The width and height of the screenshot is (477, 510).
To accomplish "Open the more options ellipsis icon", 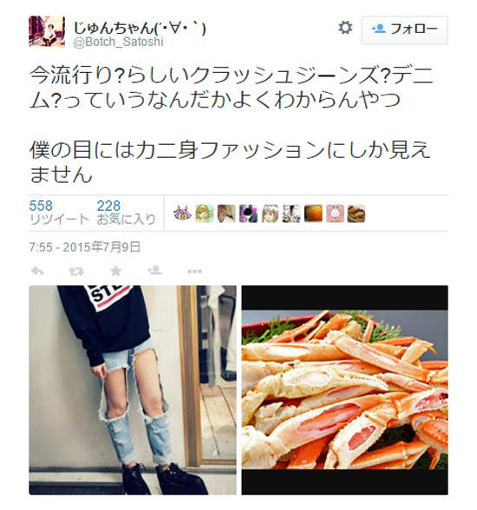I will click(194, 271).
